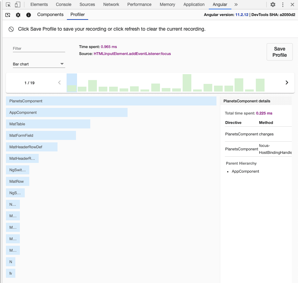Open Angular DevTools info icon

pyautogui.click(x=29, y=15)
